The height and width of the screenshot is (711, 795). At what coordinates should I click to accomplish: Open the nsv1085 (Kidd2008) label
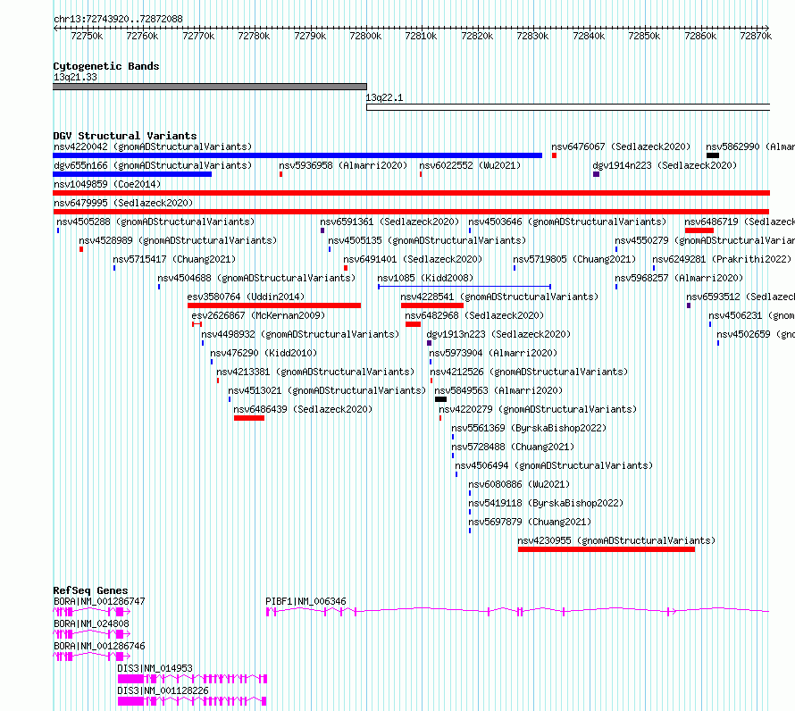(425, 278)
